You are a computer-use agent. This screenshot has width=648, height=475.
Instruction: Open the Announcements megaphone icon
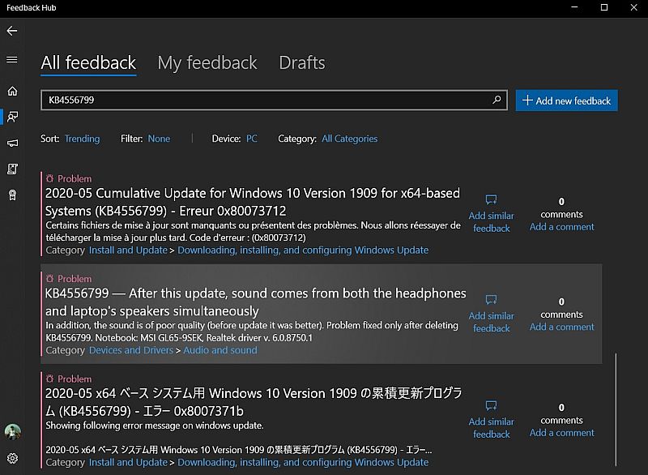pyautogui.click(x=12, y=143)
